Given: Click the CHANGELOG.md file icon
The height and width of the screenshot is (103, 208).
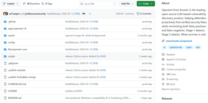Looking at the screenshot, I should 5,84.
